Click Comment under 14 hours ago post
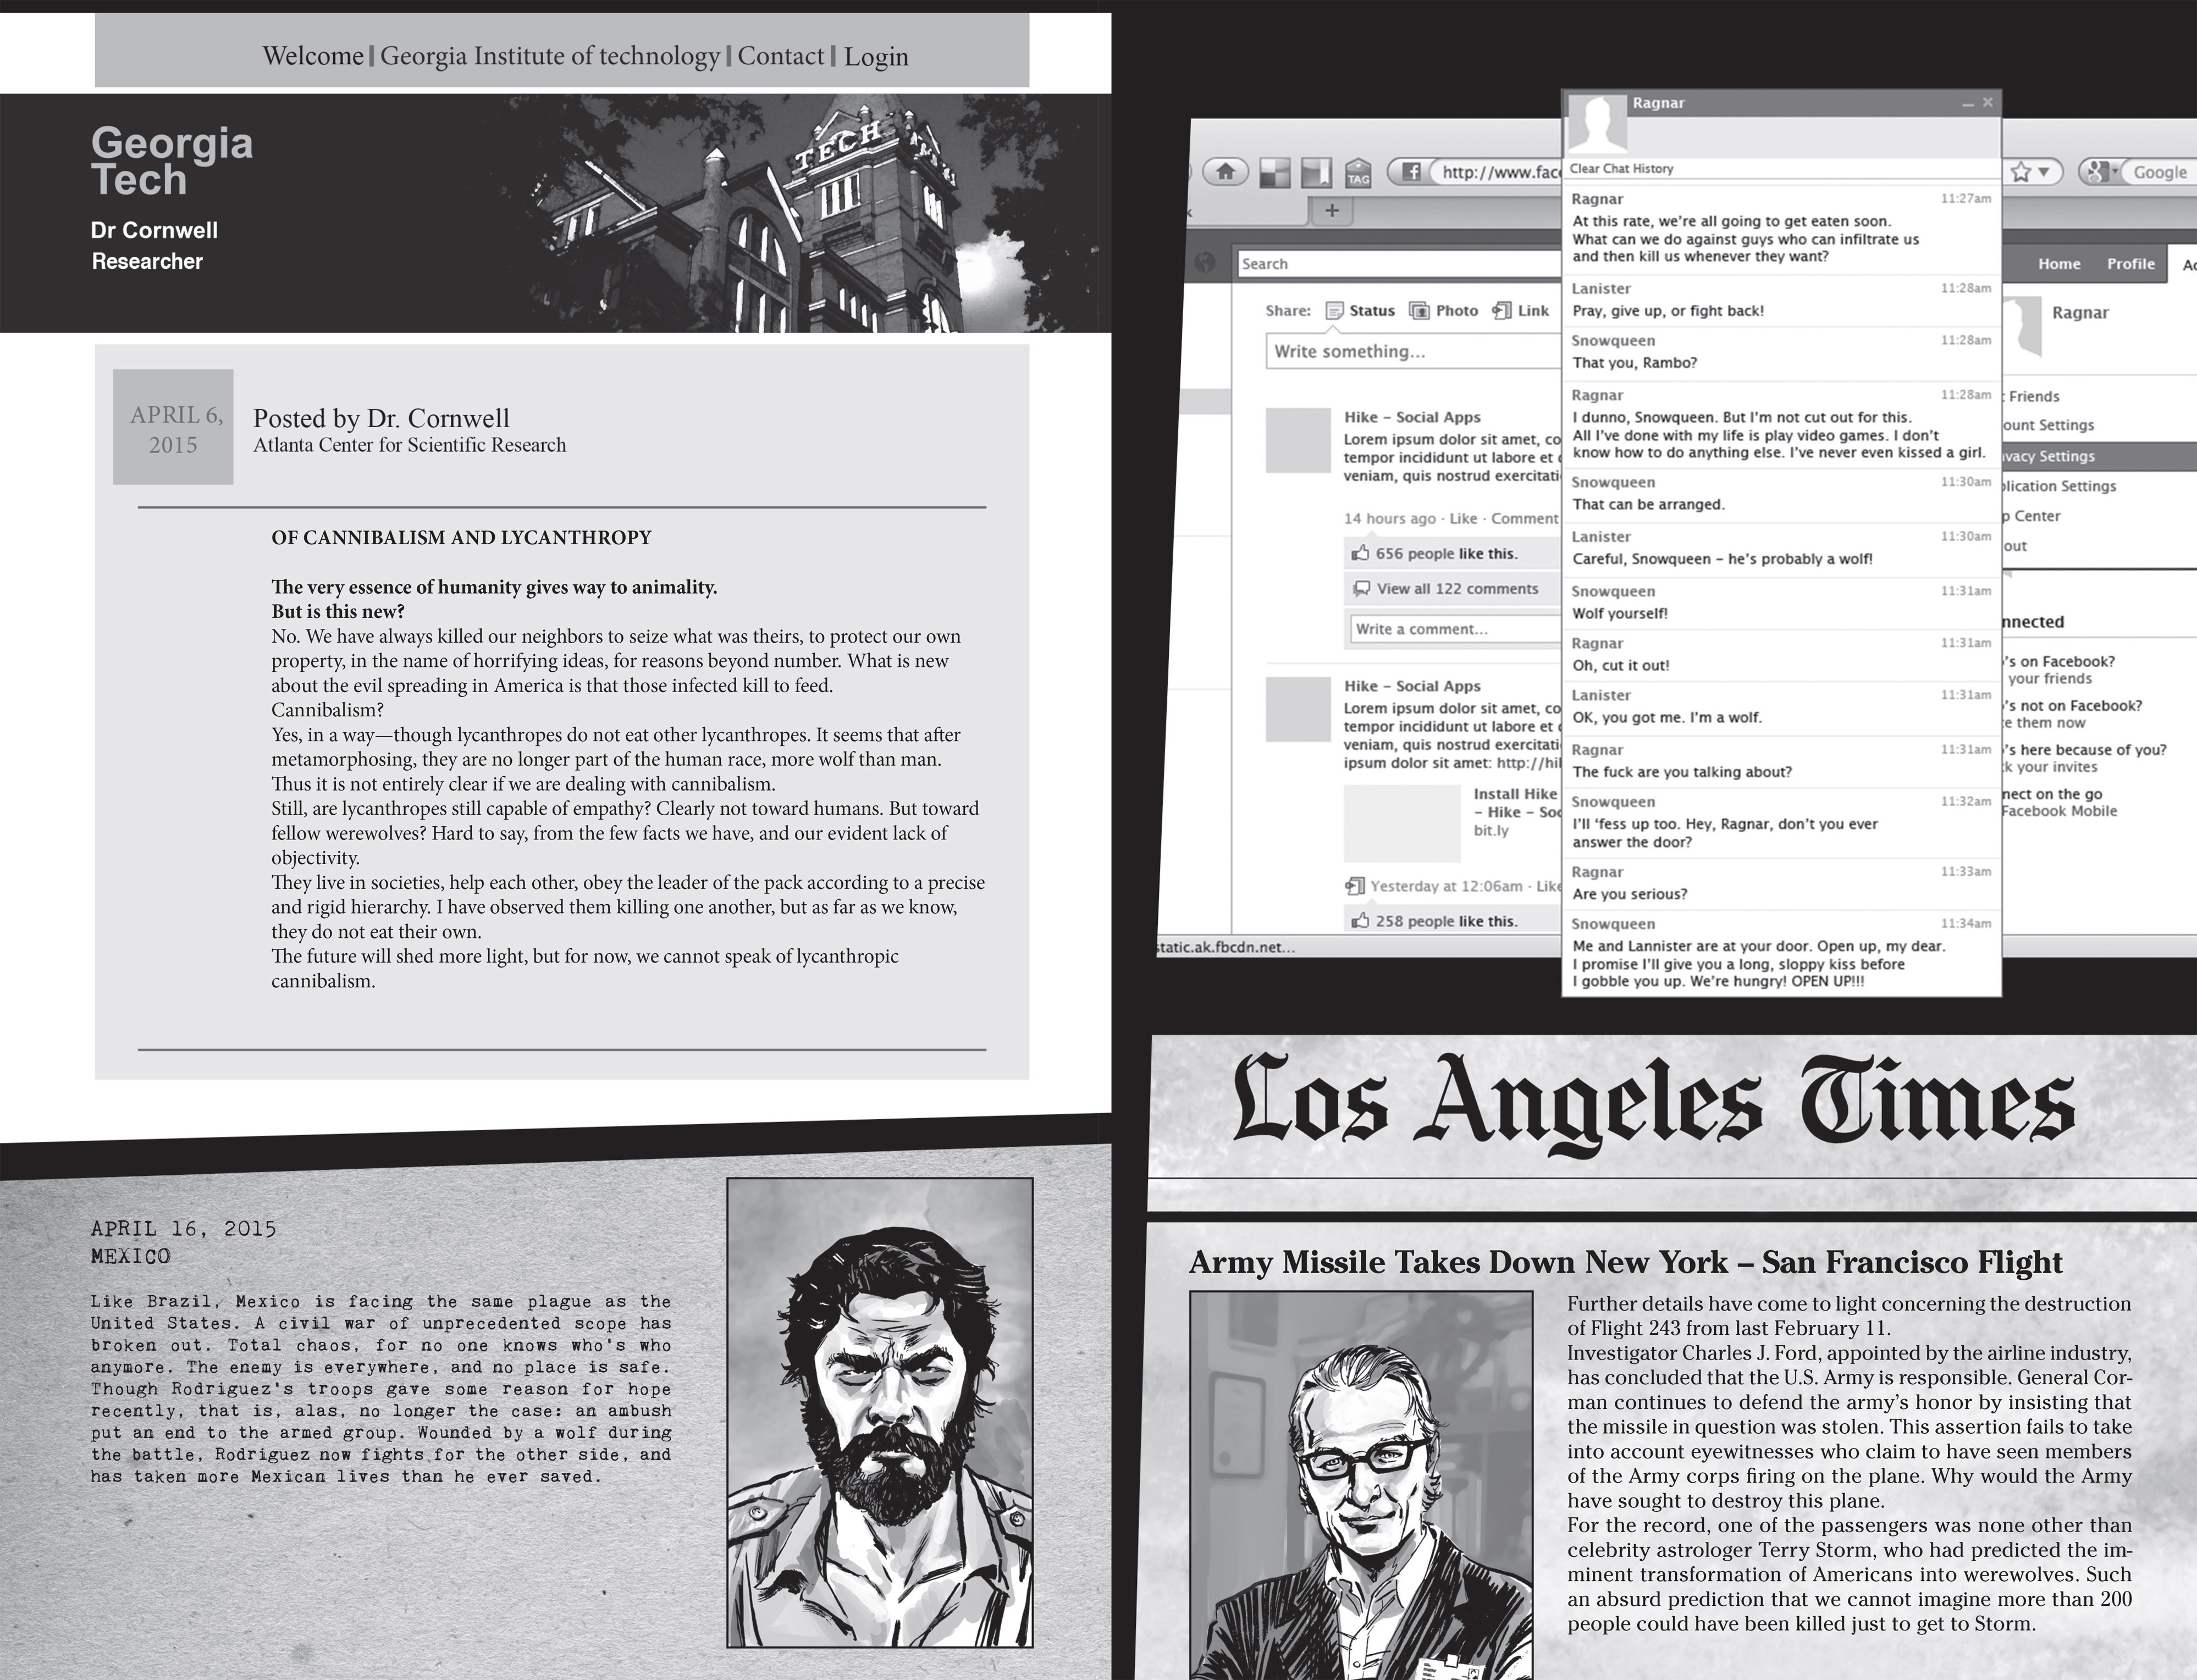The image size is (2197, 1680). (1524, 518)
